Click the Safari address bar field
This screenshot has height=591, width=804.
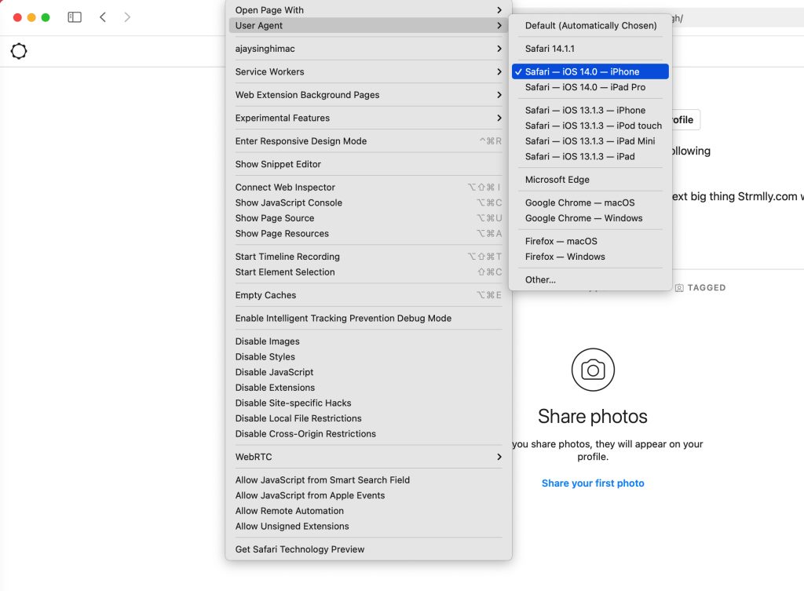pos(737,19)
